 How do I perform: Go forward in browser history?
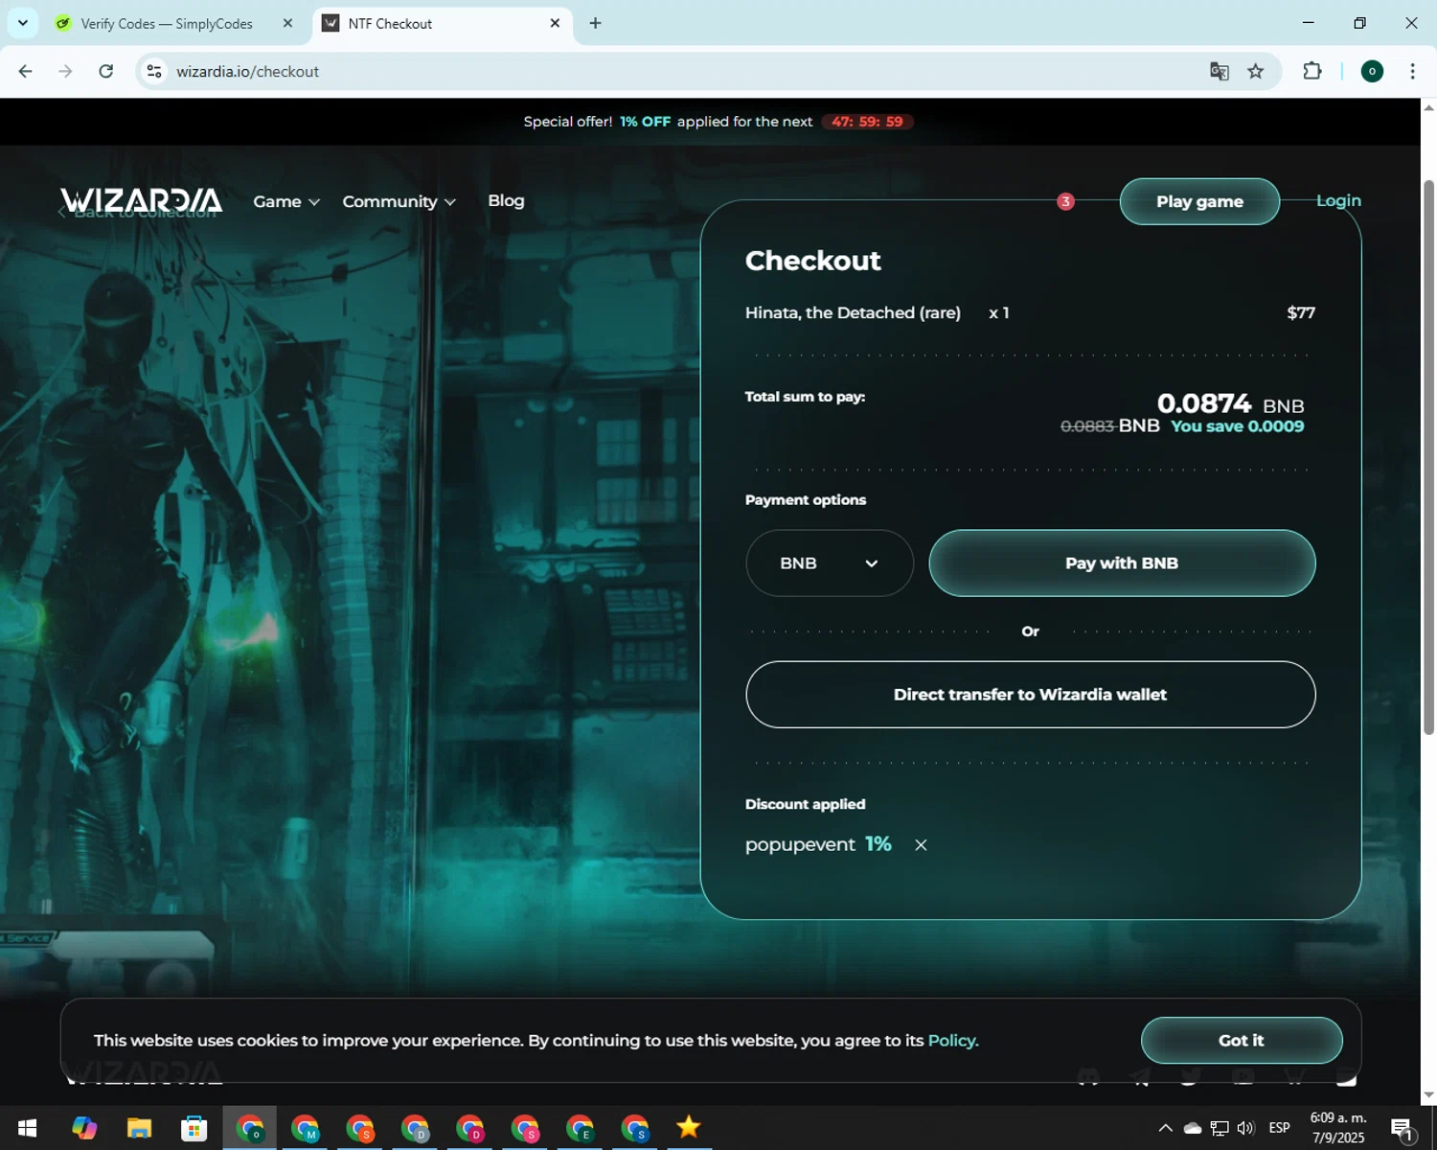click(65, 71)
